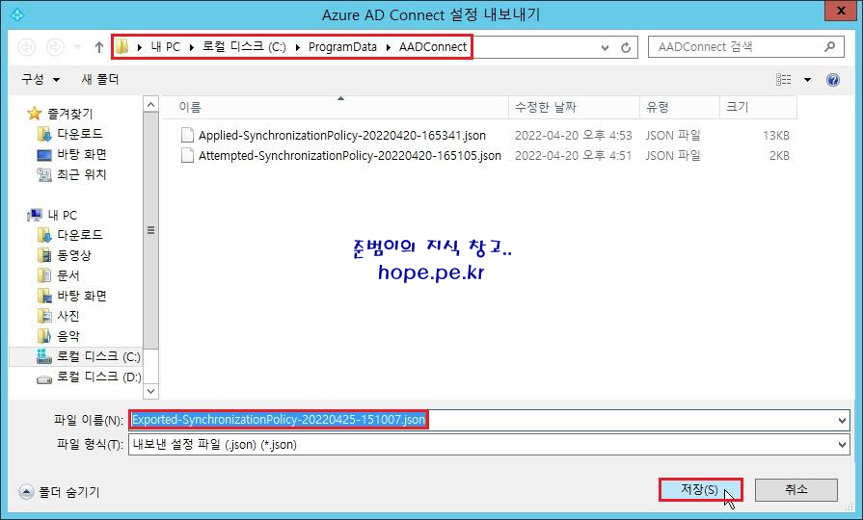
Task: Select ProgramData breadcrumb segment
Action: pyautogui.click(x=342, y=47)
